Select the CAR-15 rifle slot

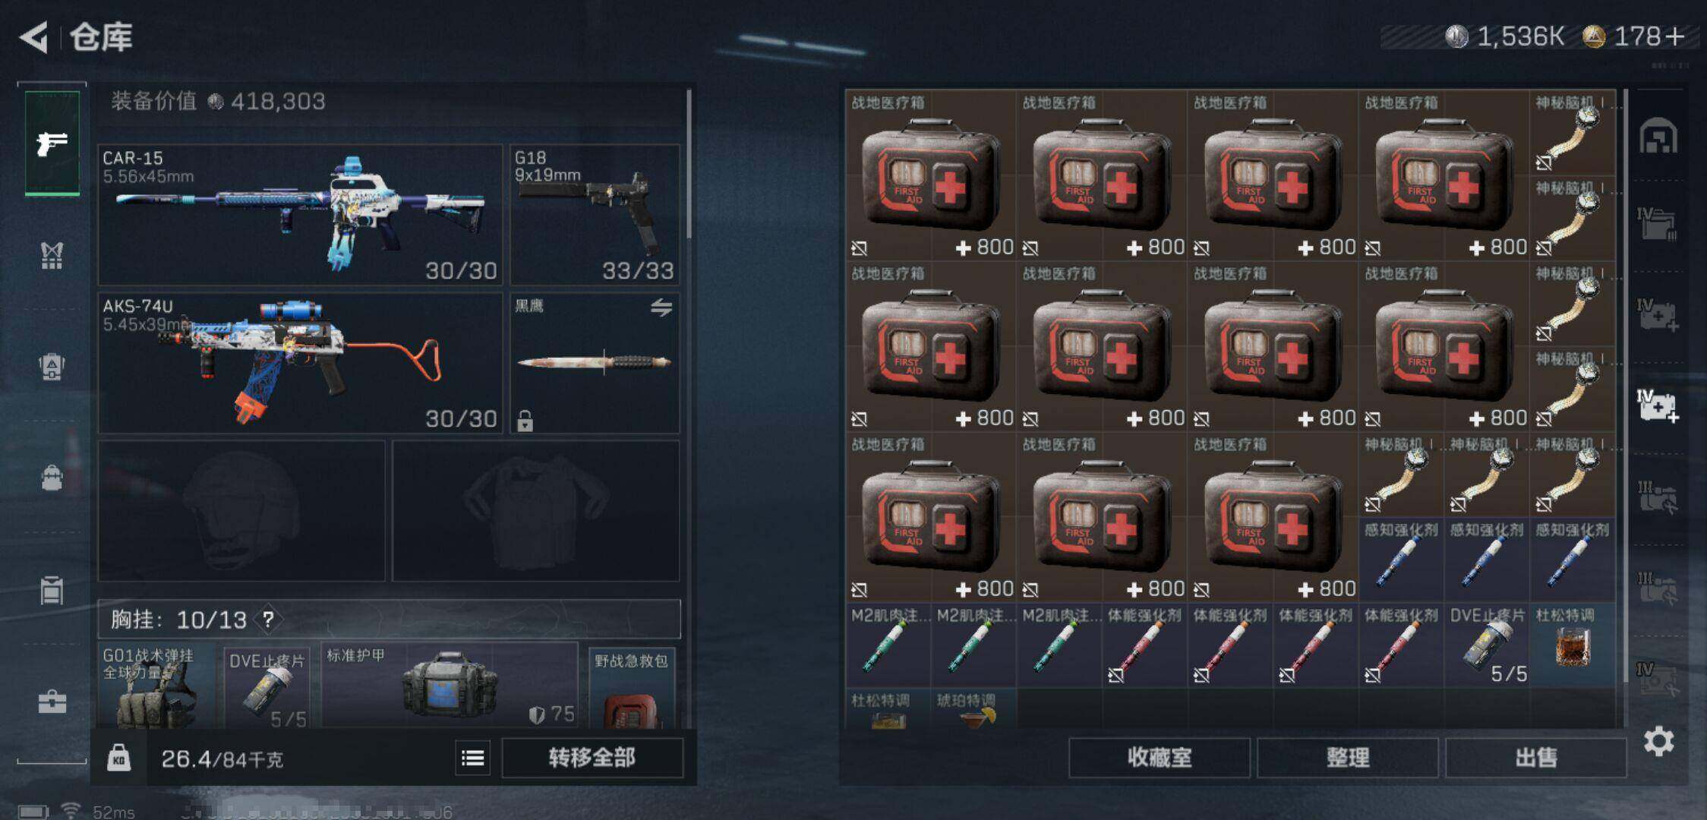(301, 215)
